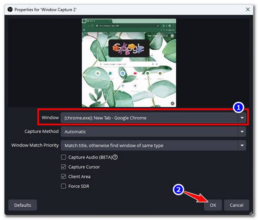This screenshot has width=258, height=220.
Task: Click the Cancel button
Action: click(236, 205)
